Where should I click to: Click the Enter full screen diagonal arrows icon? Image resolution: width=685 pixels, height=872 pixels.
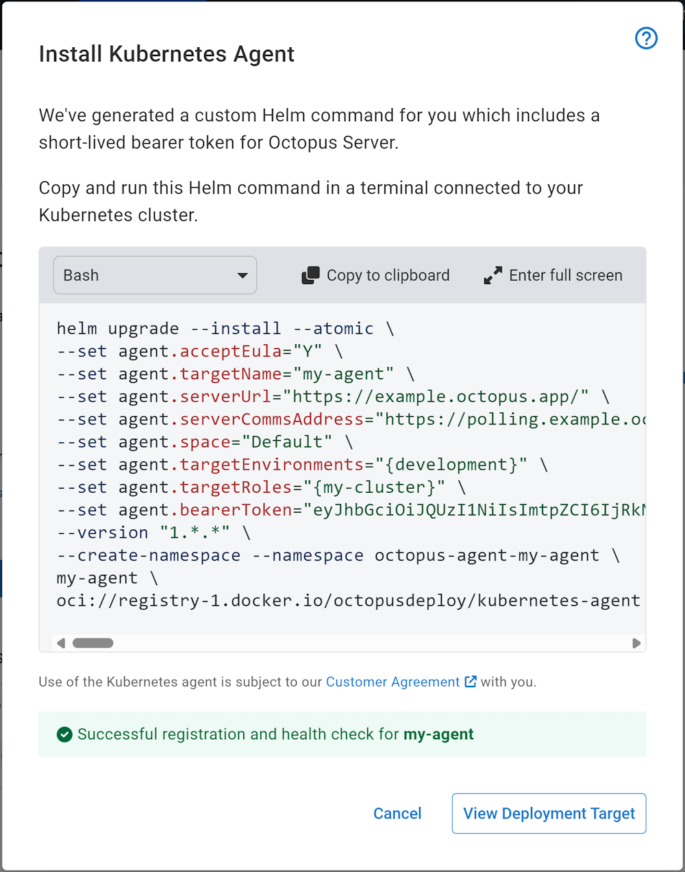tap(492, 274)
